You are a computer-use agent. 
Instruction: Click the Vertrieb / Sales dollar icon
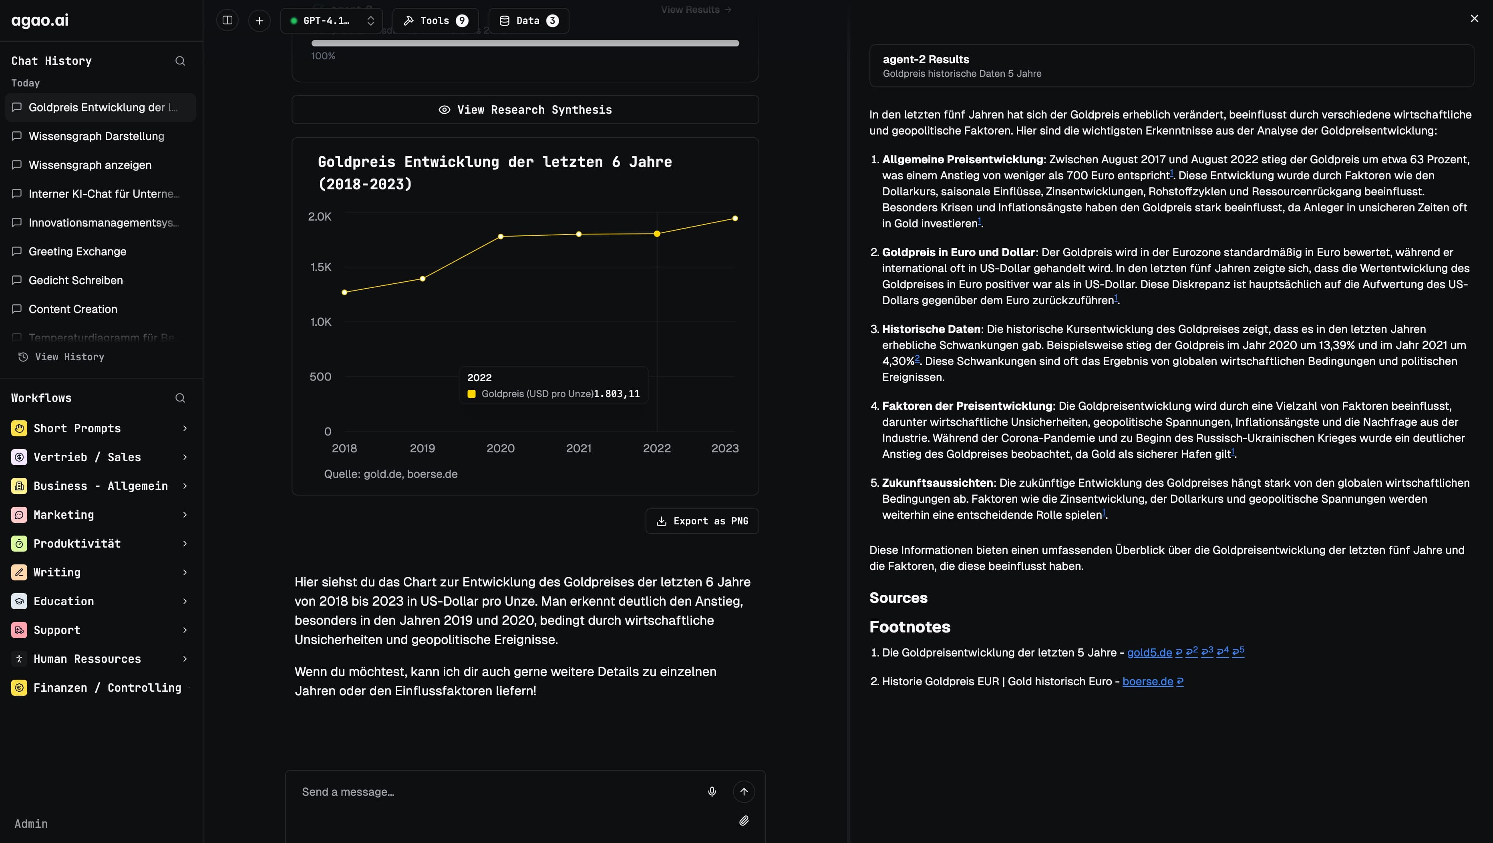[x=19, y=457]
